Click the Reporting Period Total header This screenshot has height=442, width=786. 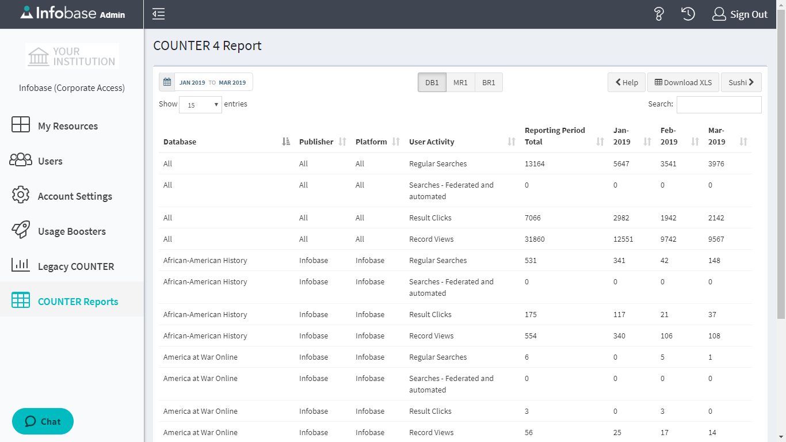tap(564, 136)
